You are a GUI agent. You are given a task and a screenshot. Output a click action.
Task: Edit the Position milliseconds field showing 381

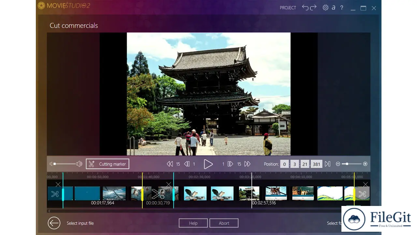[316, 164]
